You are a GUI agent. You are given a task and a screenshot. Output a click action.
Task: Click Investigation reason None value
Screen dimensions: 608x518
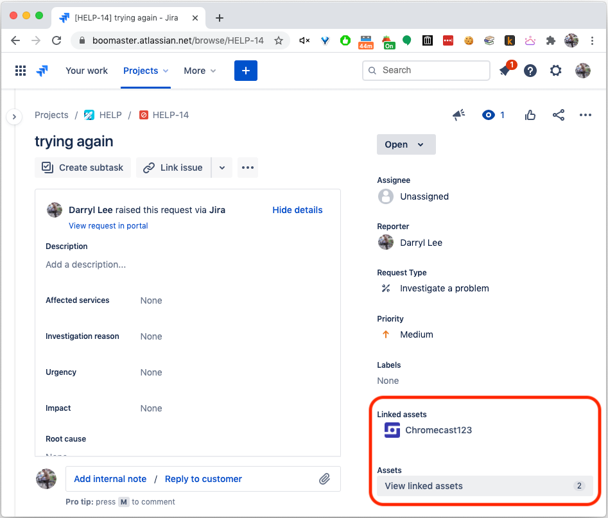(x=152, y=336)
